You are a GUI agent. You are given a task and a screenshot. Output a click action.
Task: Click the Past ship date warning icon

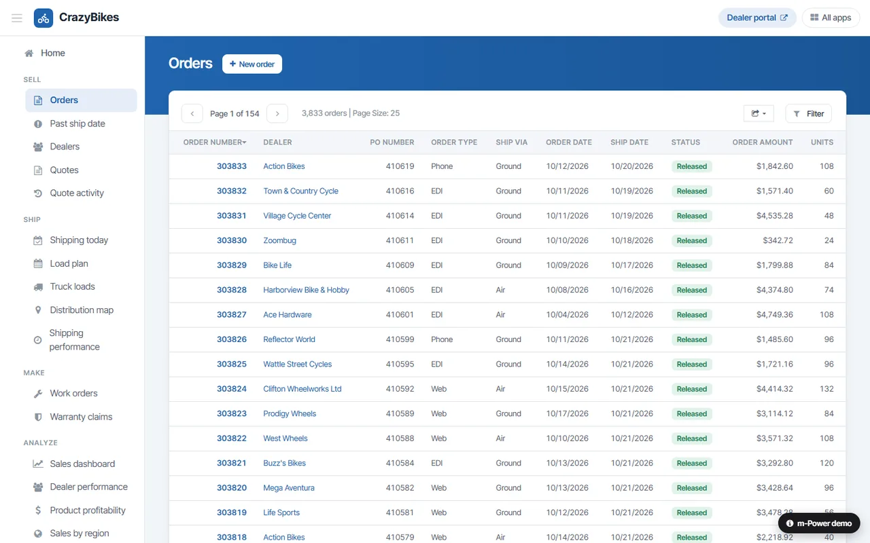38,124
